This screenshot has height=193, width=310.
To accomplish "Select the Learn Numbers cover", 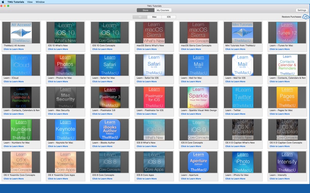I will (21, 130).
